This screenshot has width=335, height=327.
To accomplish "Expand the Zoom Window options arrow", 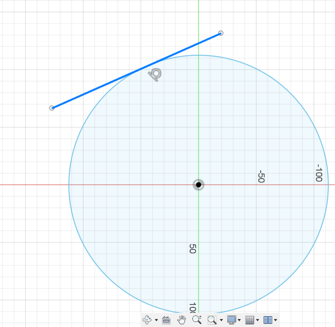I will [221, 320].
